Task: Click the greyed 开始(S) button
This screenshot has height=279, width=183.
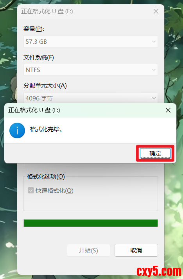Action: coord(88,250)
